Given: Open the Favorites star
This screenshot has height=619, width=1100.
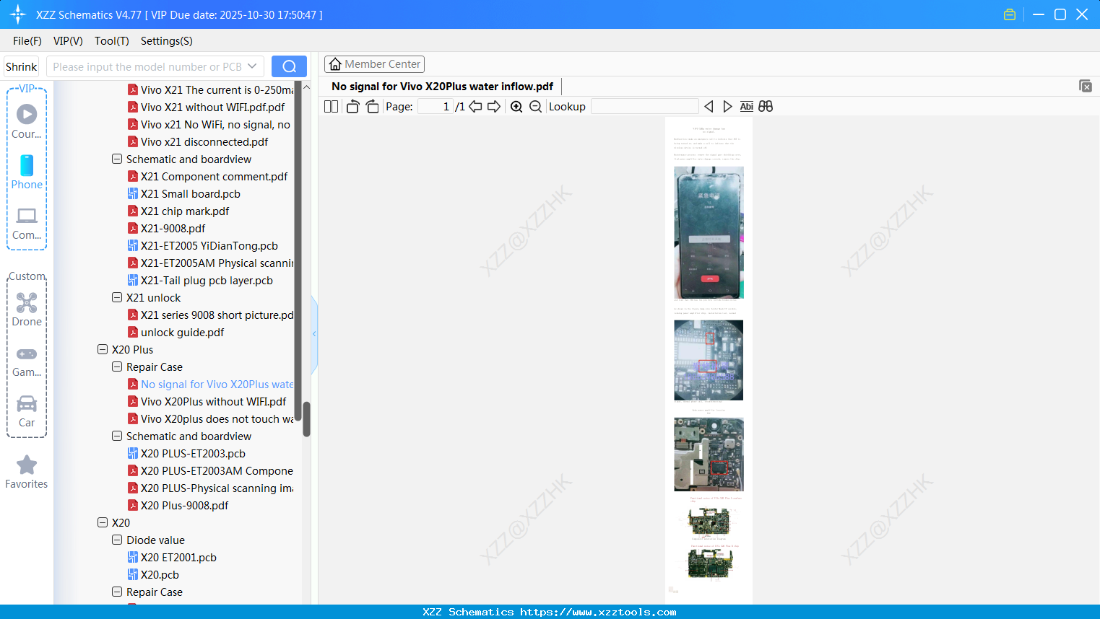Looking at the screenshot, I should tap(27, 472).
